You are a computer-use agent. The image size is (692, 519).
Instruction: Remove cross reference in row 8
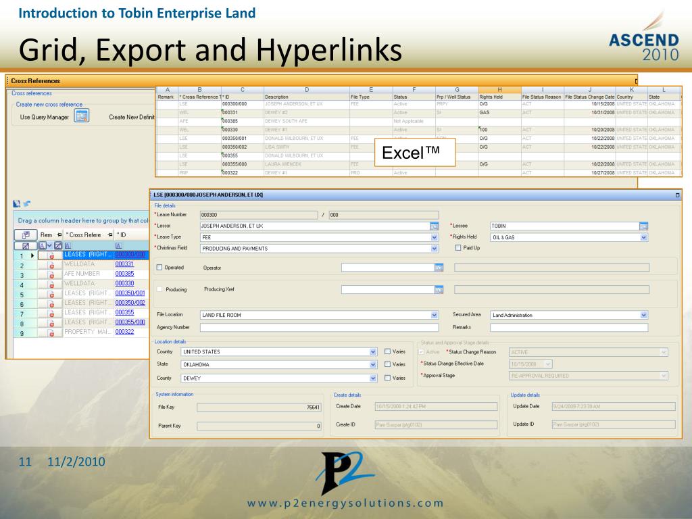pyautogui.click(x=51, y=324)
